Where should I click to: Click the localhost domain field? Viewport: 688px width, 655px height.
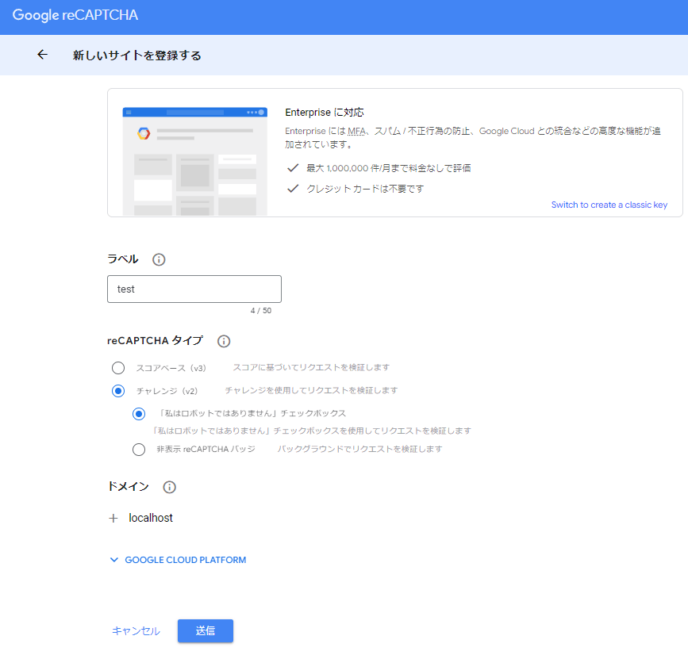(x=151, y=518)
